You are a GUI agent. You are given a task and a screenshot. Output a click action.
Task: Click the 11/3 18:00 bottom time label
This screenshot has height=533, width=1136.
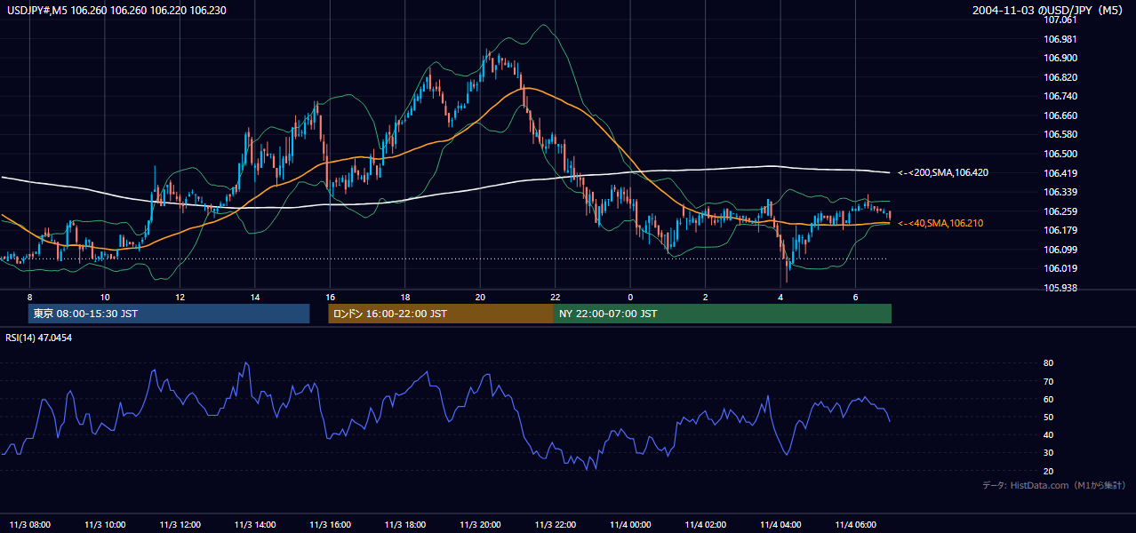pyautogui.click(x=405, y=524)
